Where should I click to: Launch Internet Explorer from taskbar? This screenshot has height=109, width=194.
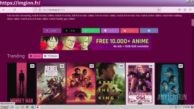[12, 107]
